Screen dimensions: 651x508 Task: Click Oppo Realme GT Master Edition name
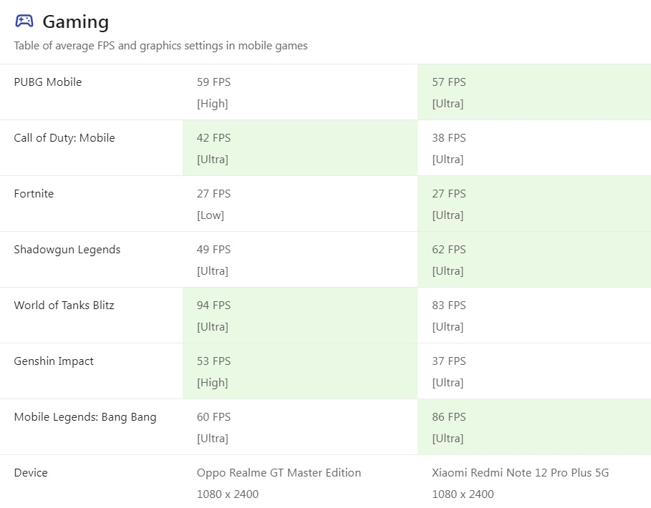tap(279, 473)
